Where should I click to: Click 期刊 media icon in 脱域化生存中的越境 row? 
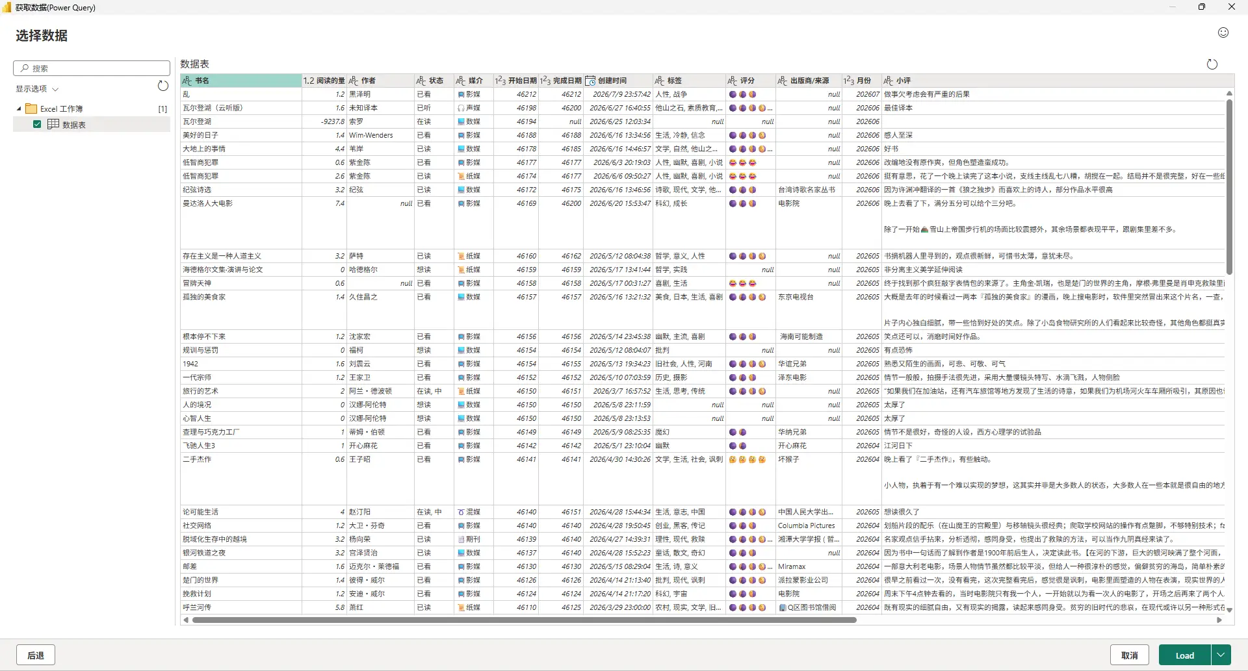pos(461,539)
